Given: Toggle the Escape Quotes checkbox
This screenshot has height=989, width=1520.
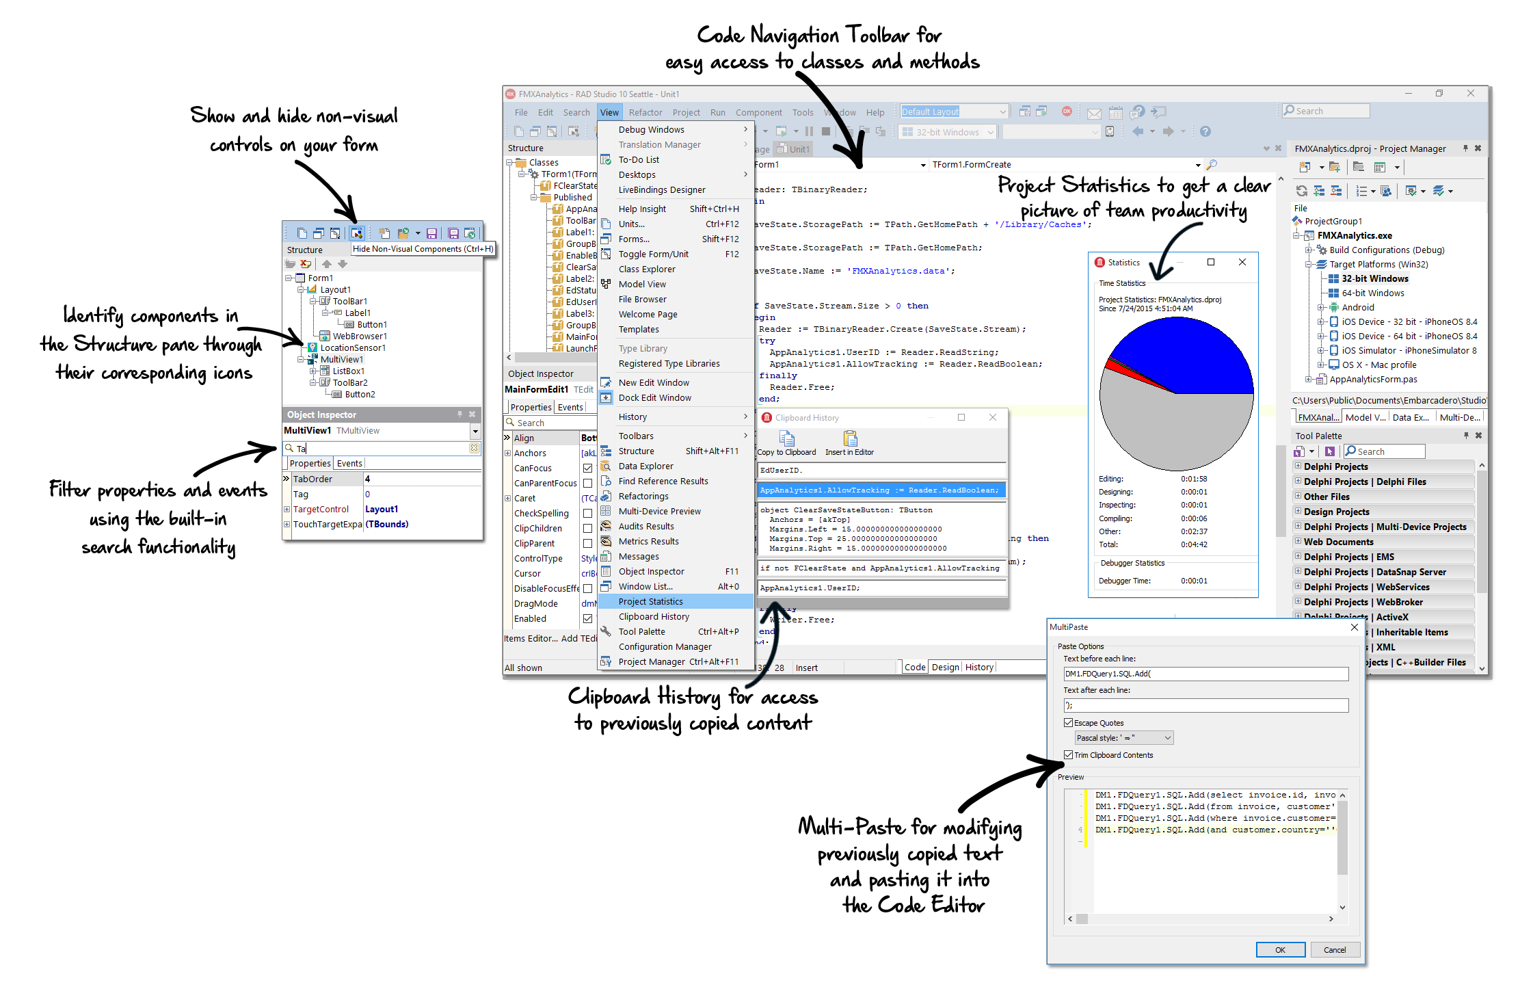Looking at the screenshot, I should click(1068, 723).
